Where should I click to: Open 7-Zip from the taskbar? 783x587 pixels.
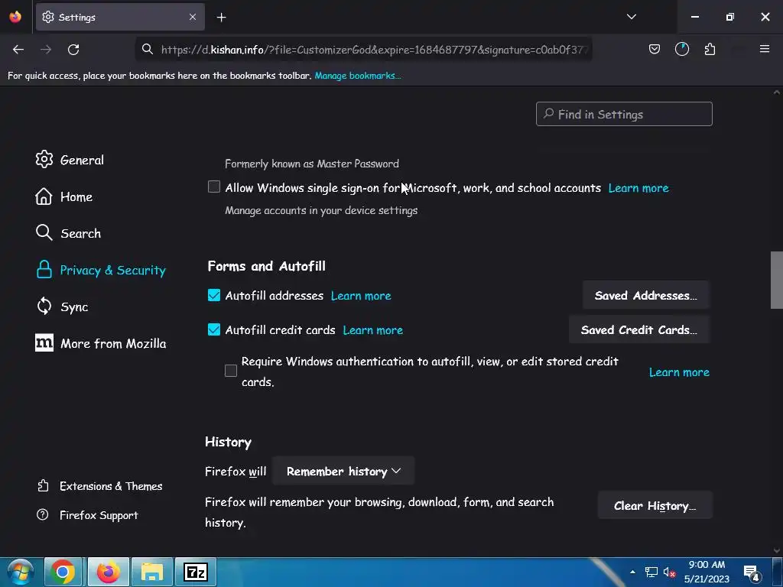(196, 572)
